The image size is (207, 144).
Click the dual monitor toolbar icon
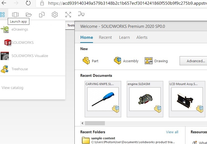coord(81,14)
